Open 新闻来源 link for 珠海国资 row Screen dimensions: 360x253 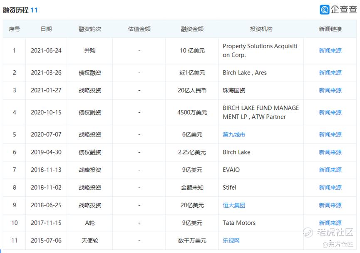point(330,90)
